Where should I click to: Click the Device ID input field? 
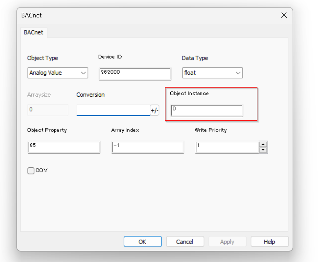135,74
